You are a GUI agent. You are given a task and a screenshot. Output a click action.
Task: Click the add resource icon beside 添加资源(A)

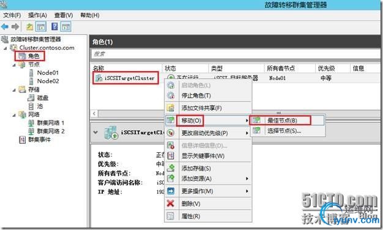[171, 179]
